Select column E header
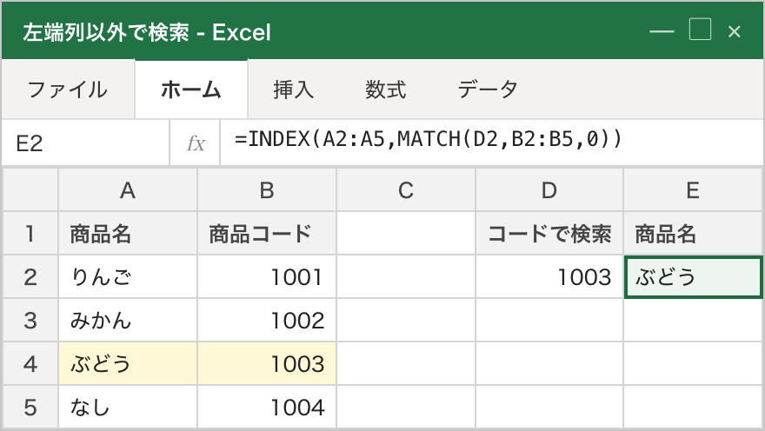Image resolution: width=765 pixels, height=431 pixels. point(693,190)
